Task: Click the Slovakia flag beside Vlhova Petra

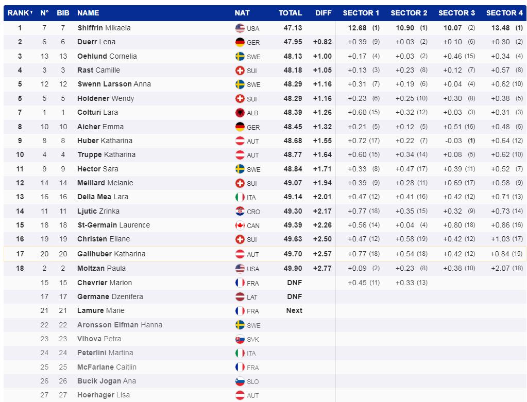Action: tap(240, 339)
